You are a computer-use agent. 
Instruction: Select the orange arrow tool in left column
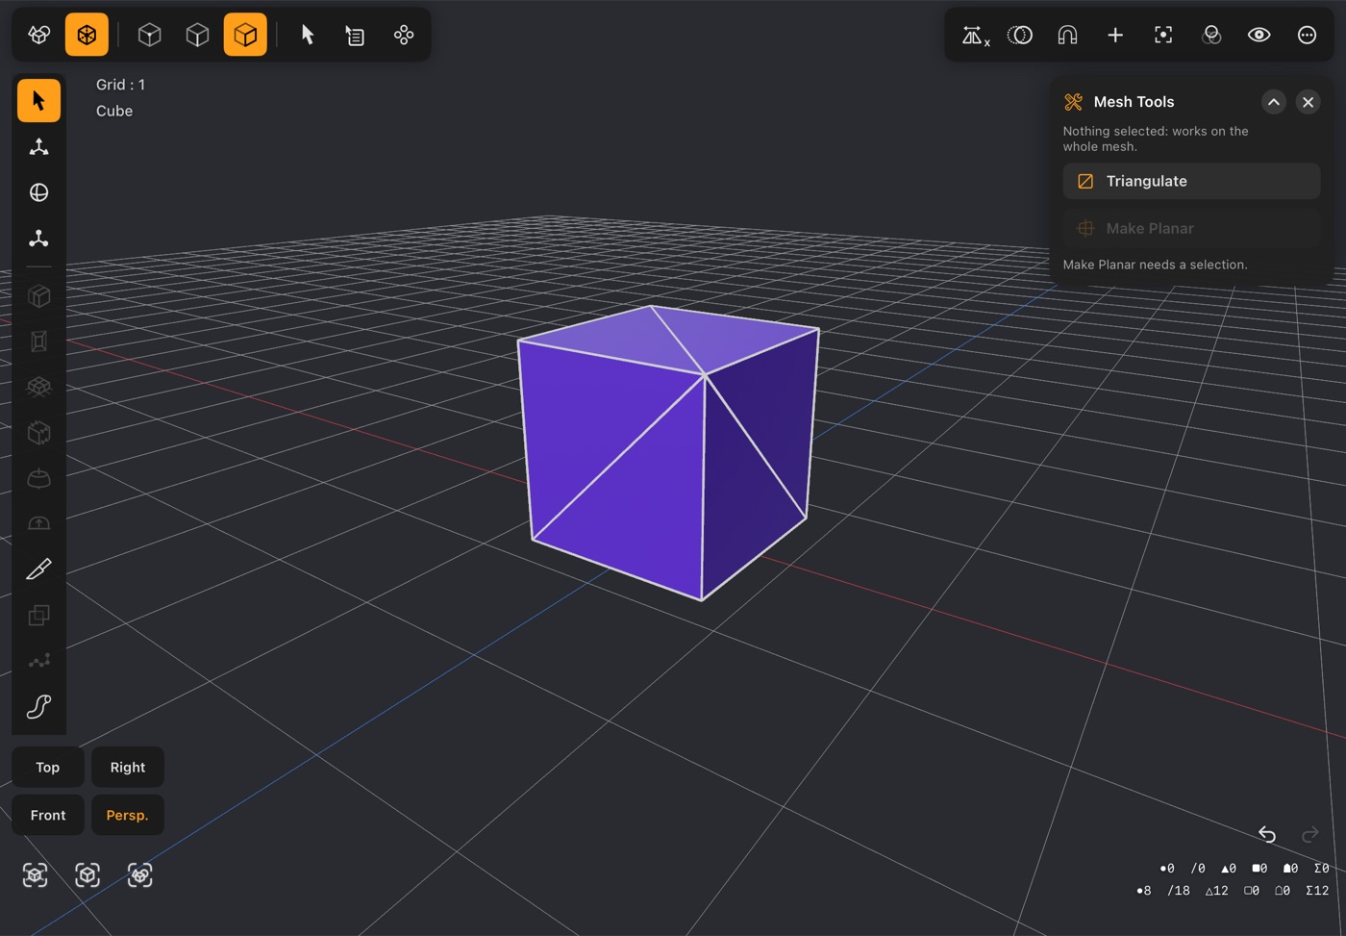(38, 100)
